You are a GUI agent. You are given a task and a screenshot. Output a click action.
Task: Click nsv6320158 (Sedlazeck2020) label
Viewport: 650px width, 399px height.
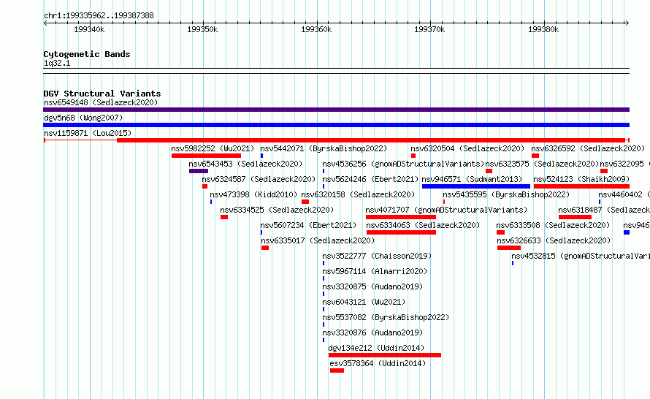[x=358, y=194]
